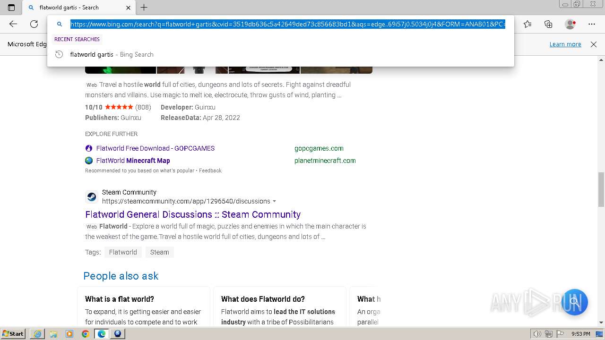Open the Settings and more ellipsis menu

click(x=592, y=24)
